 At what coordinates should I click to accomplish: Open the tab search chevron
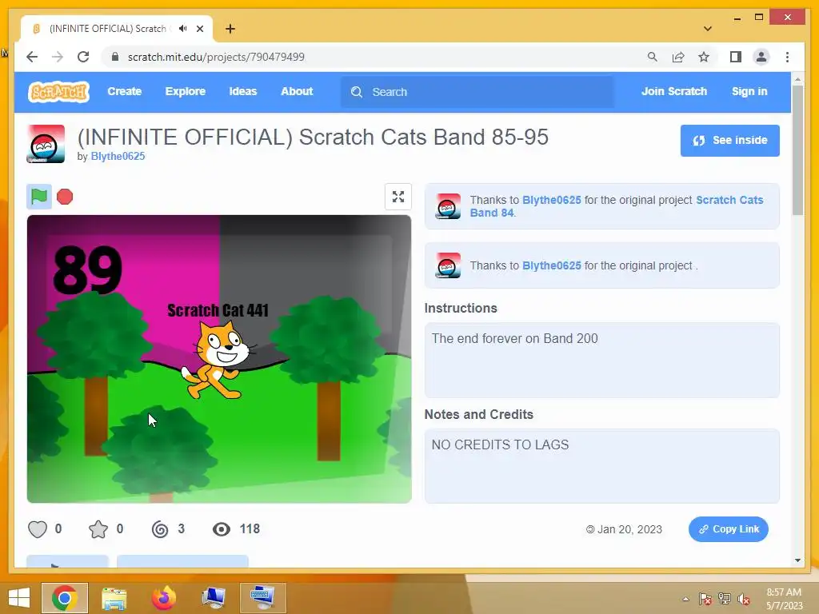(x=708, y=29)
